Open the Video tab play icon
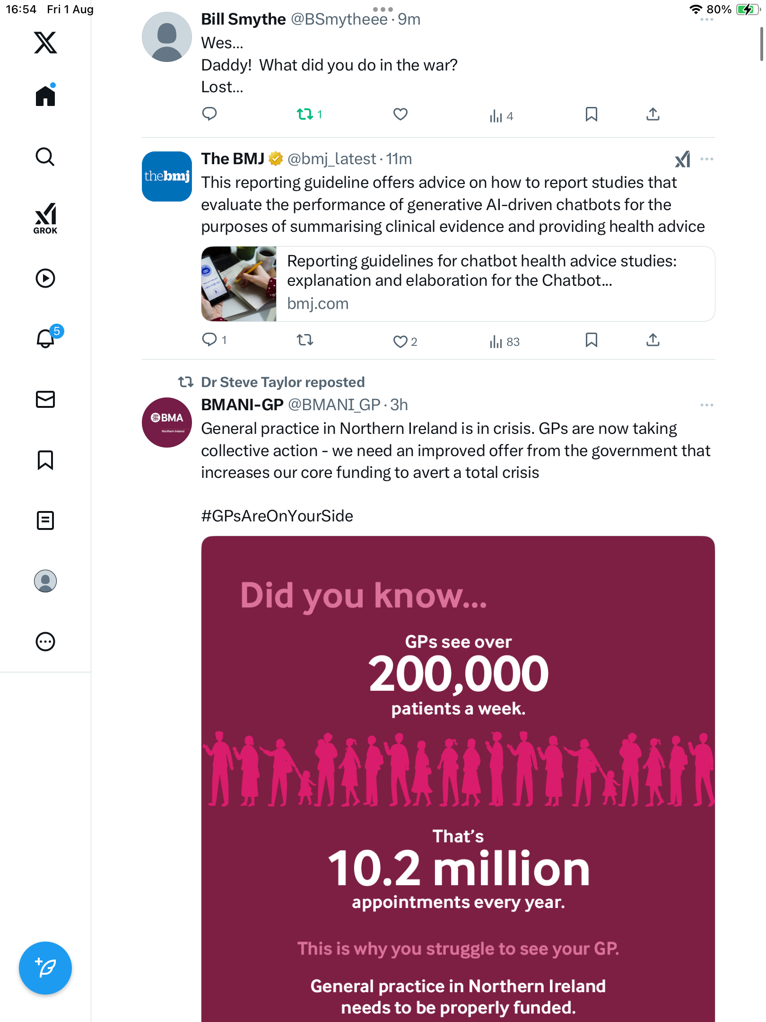The image size is (766, 1022). coord(45,278)
